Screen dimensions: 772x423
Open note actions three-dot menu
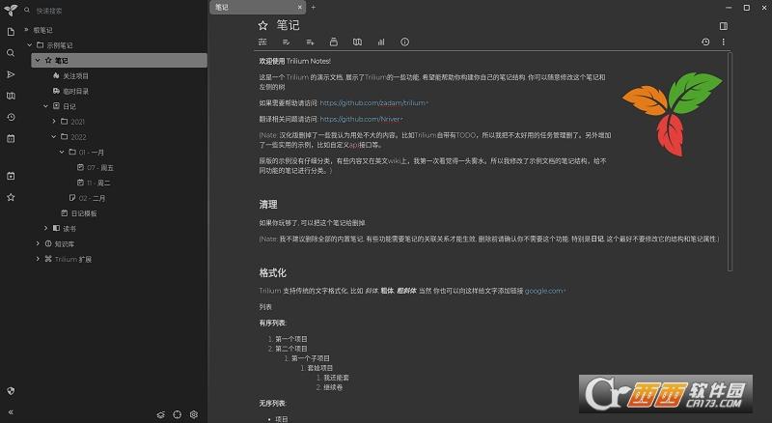click(723, 42)
